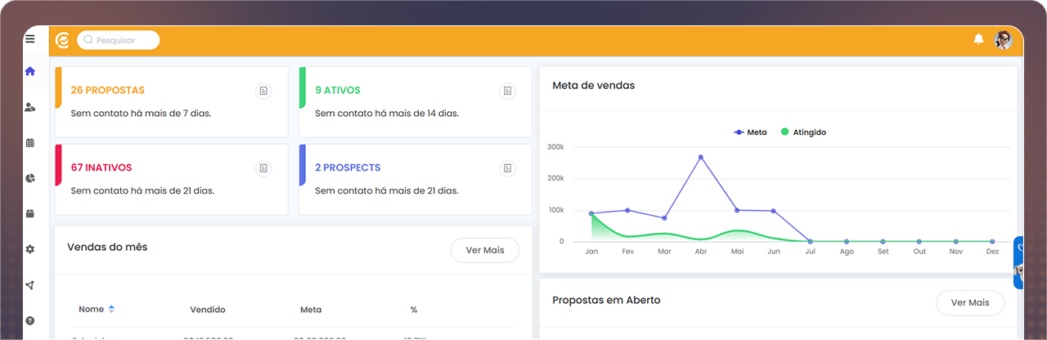Open the notifications bell
Viewport: 1047px width, 340px height.
coord(978,39)
